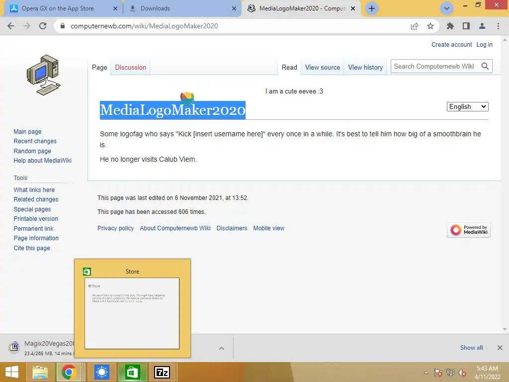Click the Powered by MediaWiki badge

[x=468, y=230]
